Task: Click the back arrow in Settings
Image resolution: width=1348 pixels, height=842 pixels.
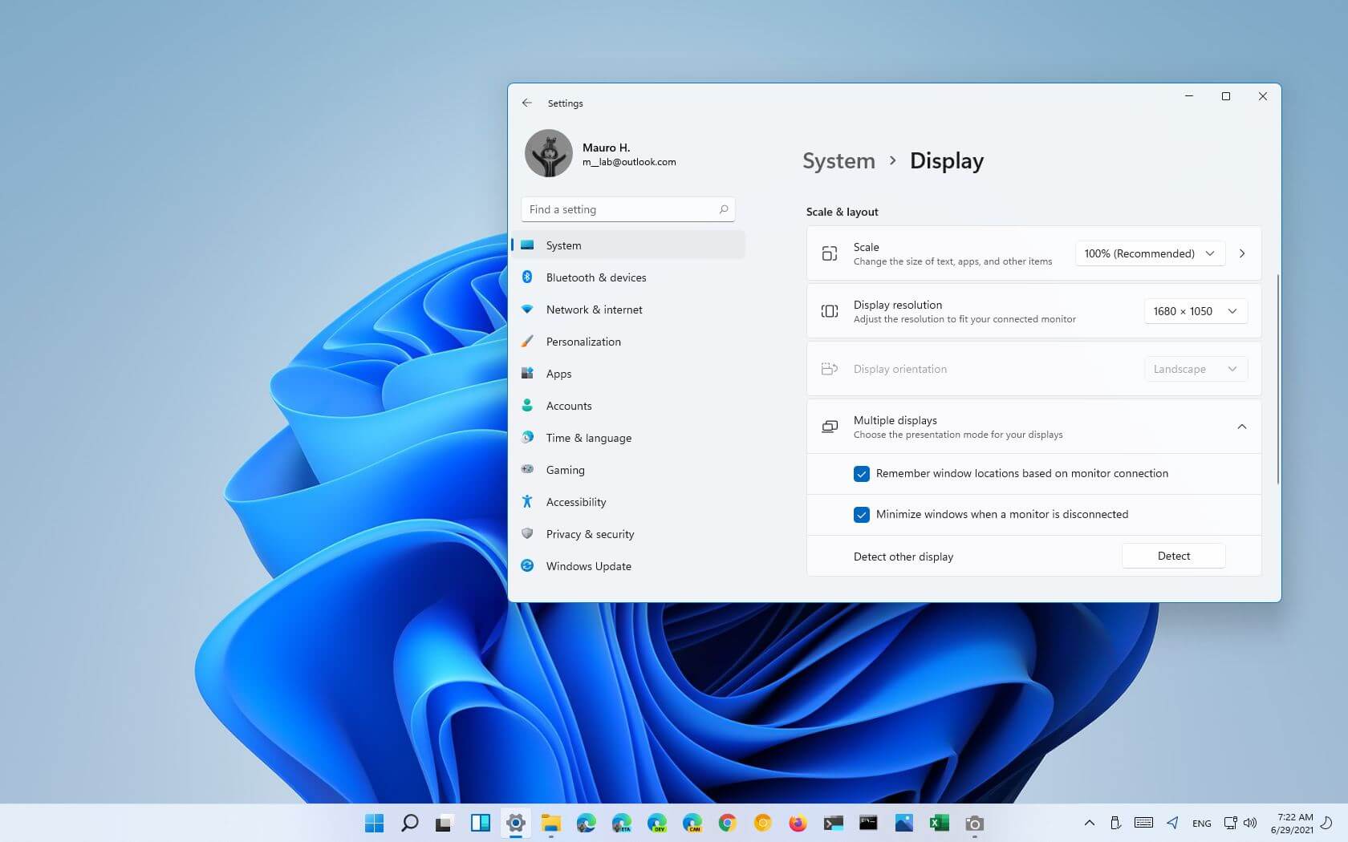Action: [x=526, y=103]
